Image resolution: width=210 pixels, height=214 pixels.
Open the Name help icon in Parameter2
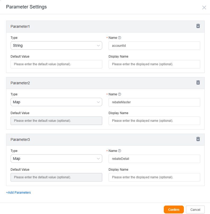point(119,94)
